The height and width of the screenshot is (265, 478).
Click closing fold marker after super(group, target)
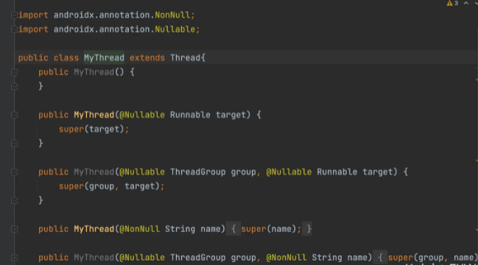(14, 200)
